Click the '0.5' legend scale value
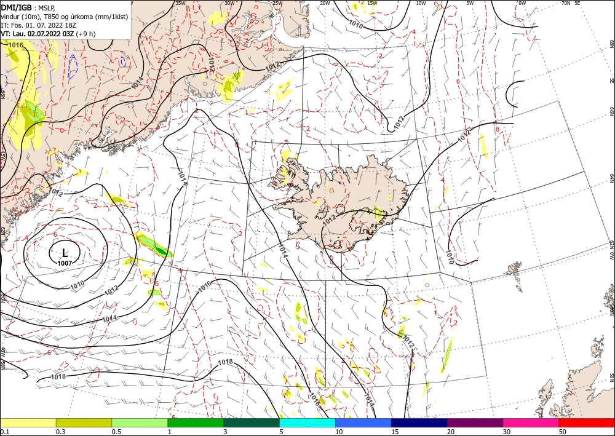This screenshot has width=615, height=436. coord(116,432)
